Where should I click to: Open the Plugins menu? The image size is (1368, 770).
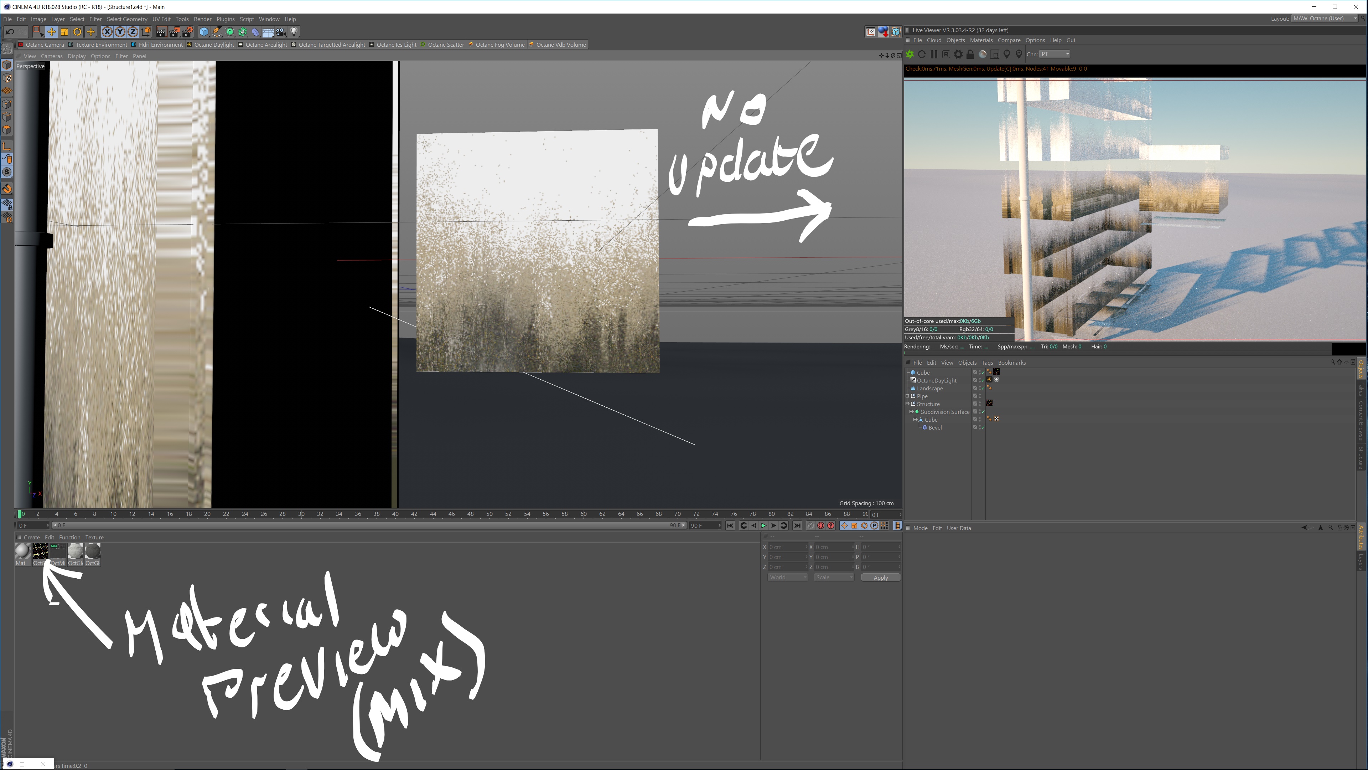pos(225,19)
